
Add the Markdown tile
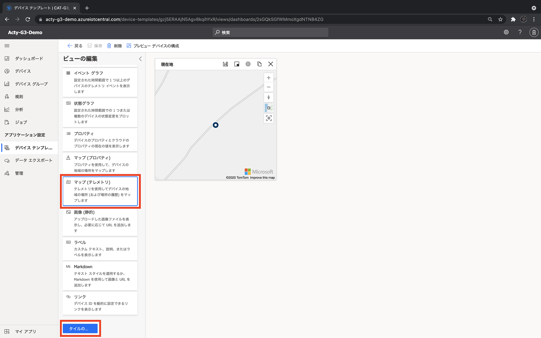click(100, 276)
